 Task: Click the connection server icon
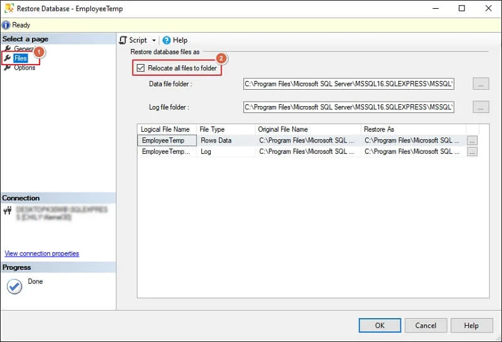(8, 210)
